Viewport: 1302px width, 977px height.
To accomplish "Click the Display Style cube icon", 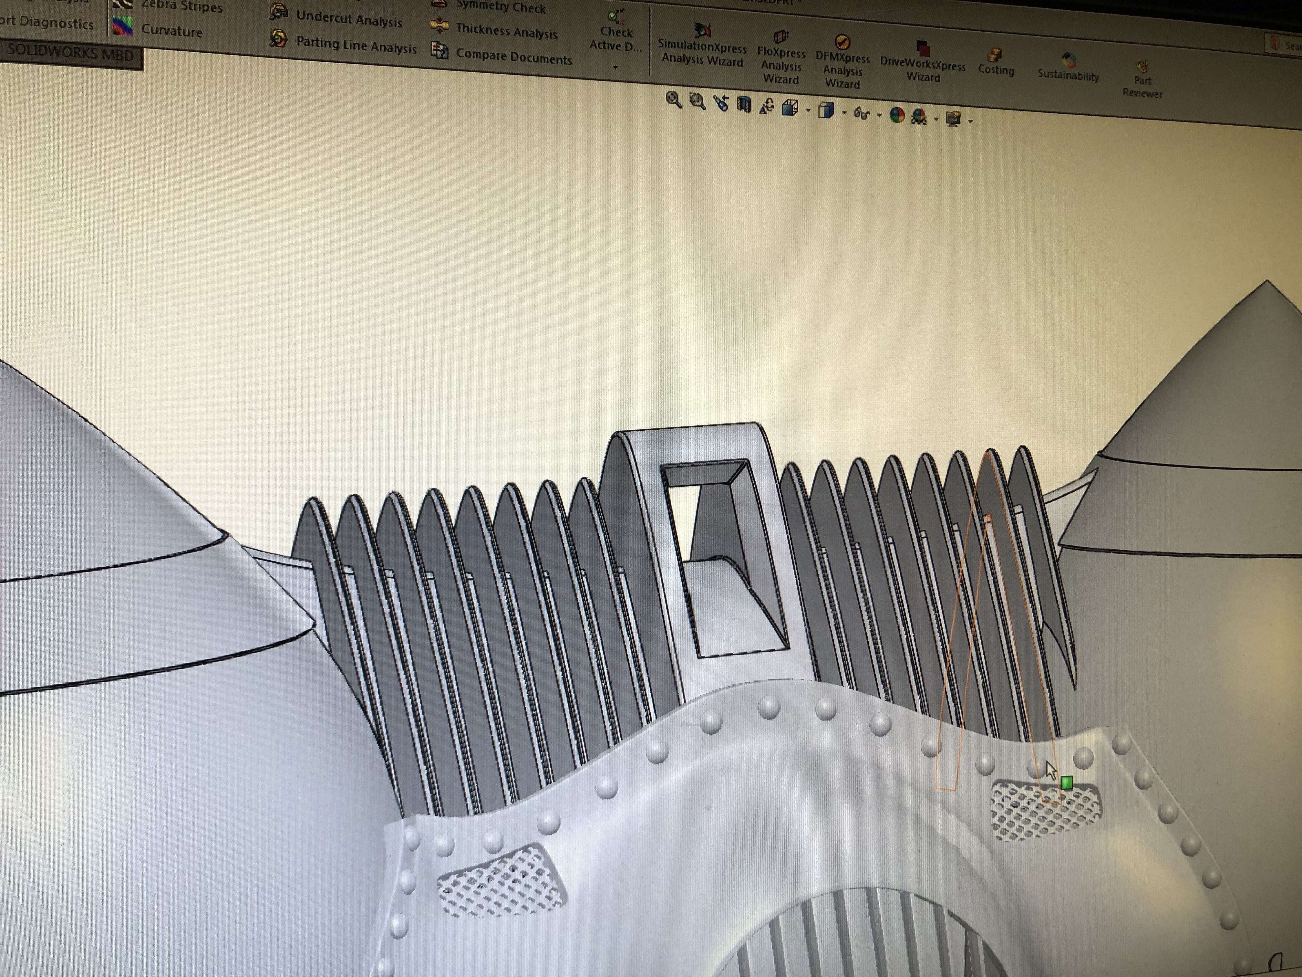I will coord(826,110).
